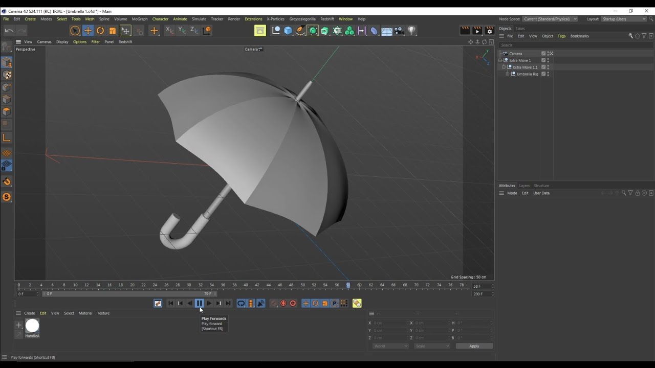Viewport: 655px width, 368px height.
Task: Click the Apply button
Action: (x=474, y=346)
